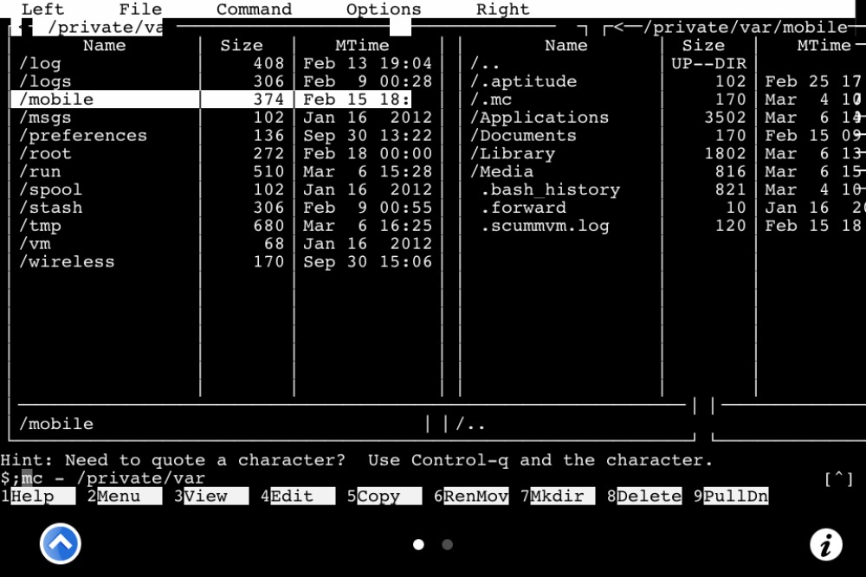Switch to the second page dot indicator

448,545
